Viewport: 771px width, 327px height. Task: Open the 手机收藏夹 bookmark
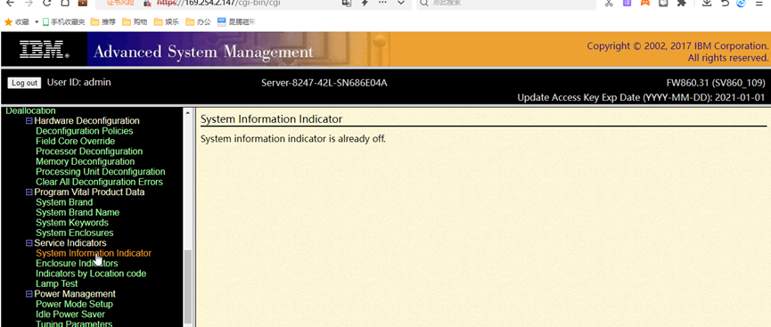[63, 22]
